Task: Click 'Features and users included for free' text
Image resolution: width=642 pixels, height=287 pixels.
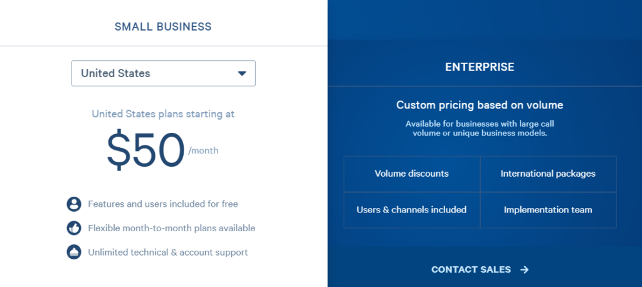Action: pyautogui.click(x=163, y=204)
